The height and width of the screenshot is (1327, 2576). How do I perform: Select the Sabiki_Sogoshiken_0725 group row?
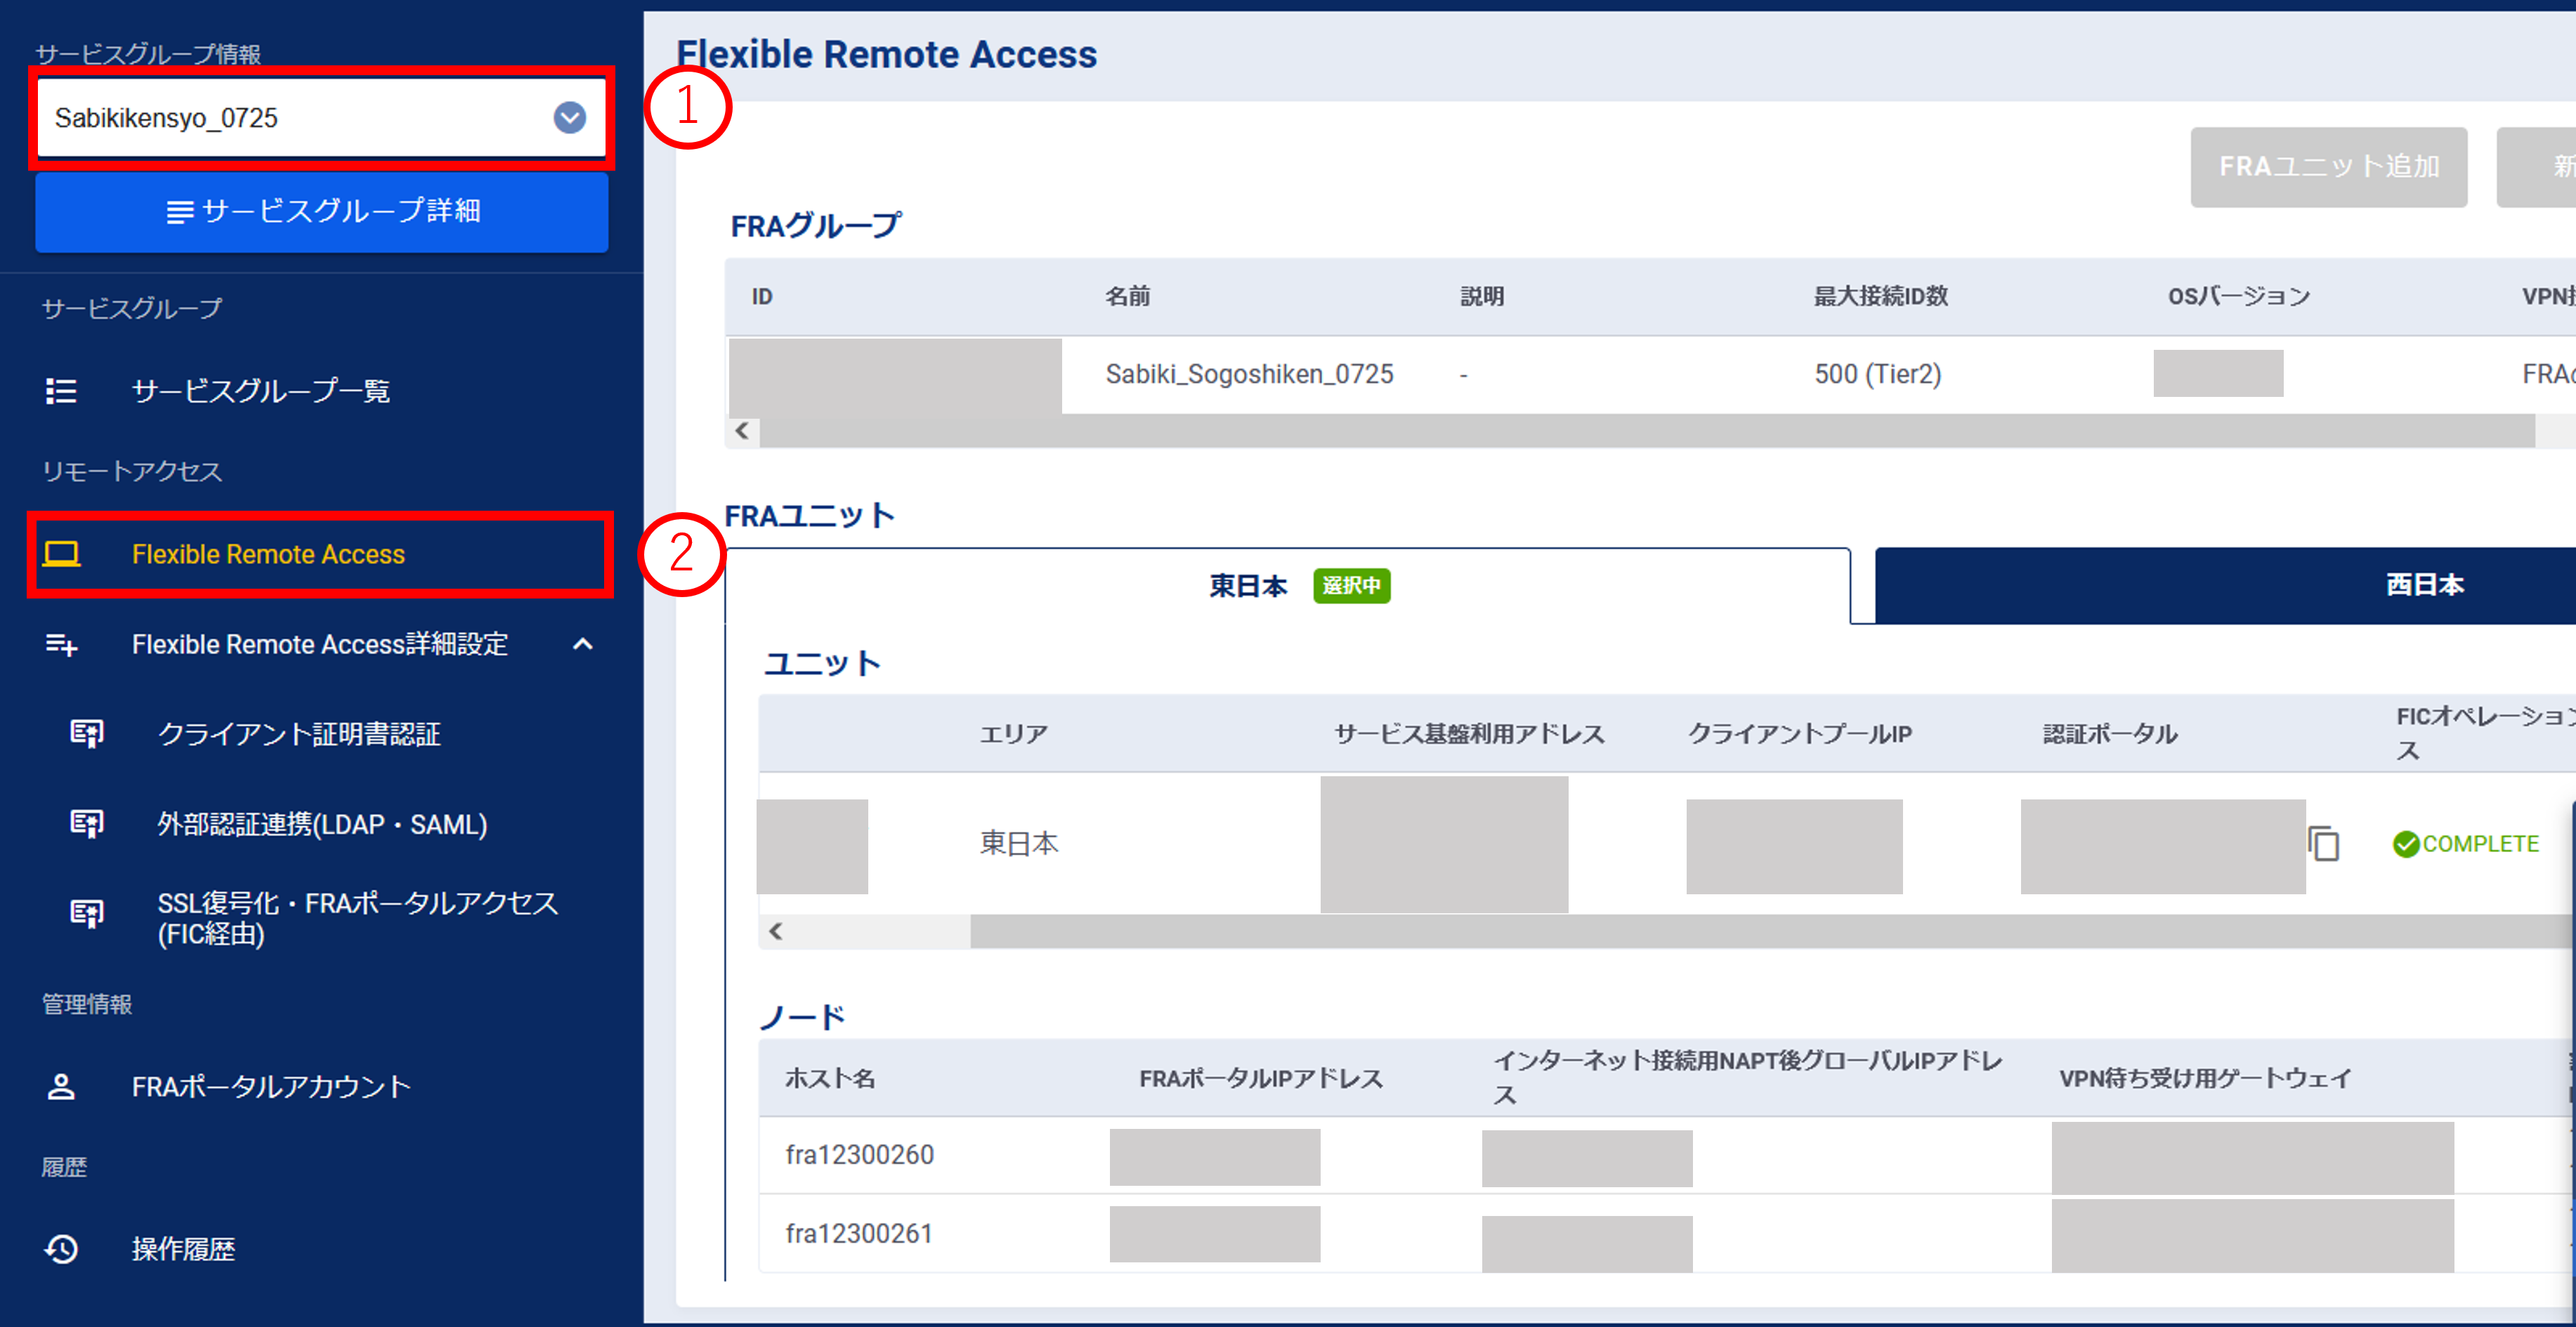click(x=1248, y=374)
